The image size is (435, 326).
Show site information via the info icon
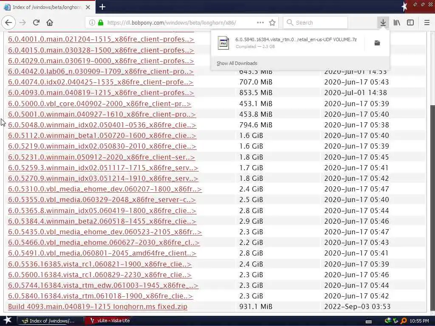point(92,22)
